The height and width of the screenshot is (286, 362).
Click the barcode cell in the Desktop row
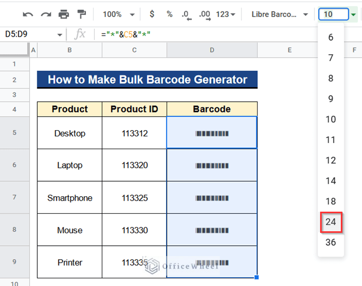pyautogui.click(x=212, y=133)
